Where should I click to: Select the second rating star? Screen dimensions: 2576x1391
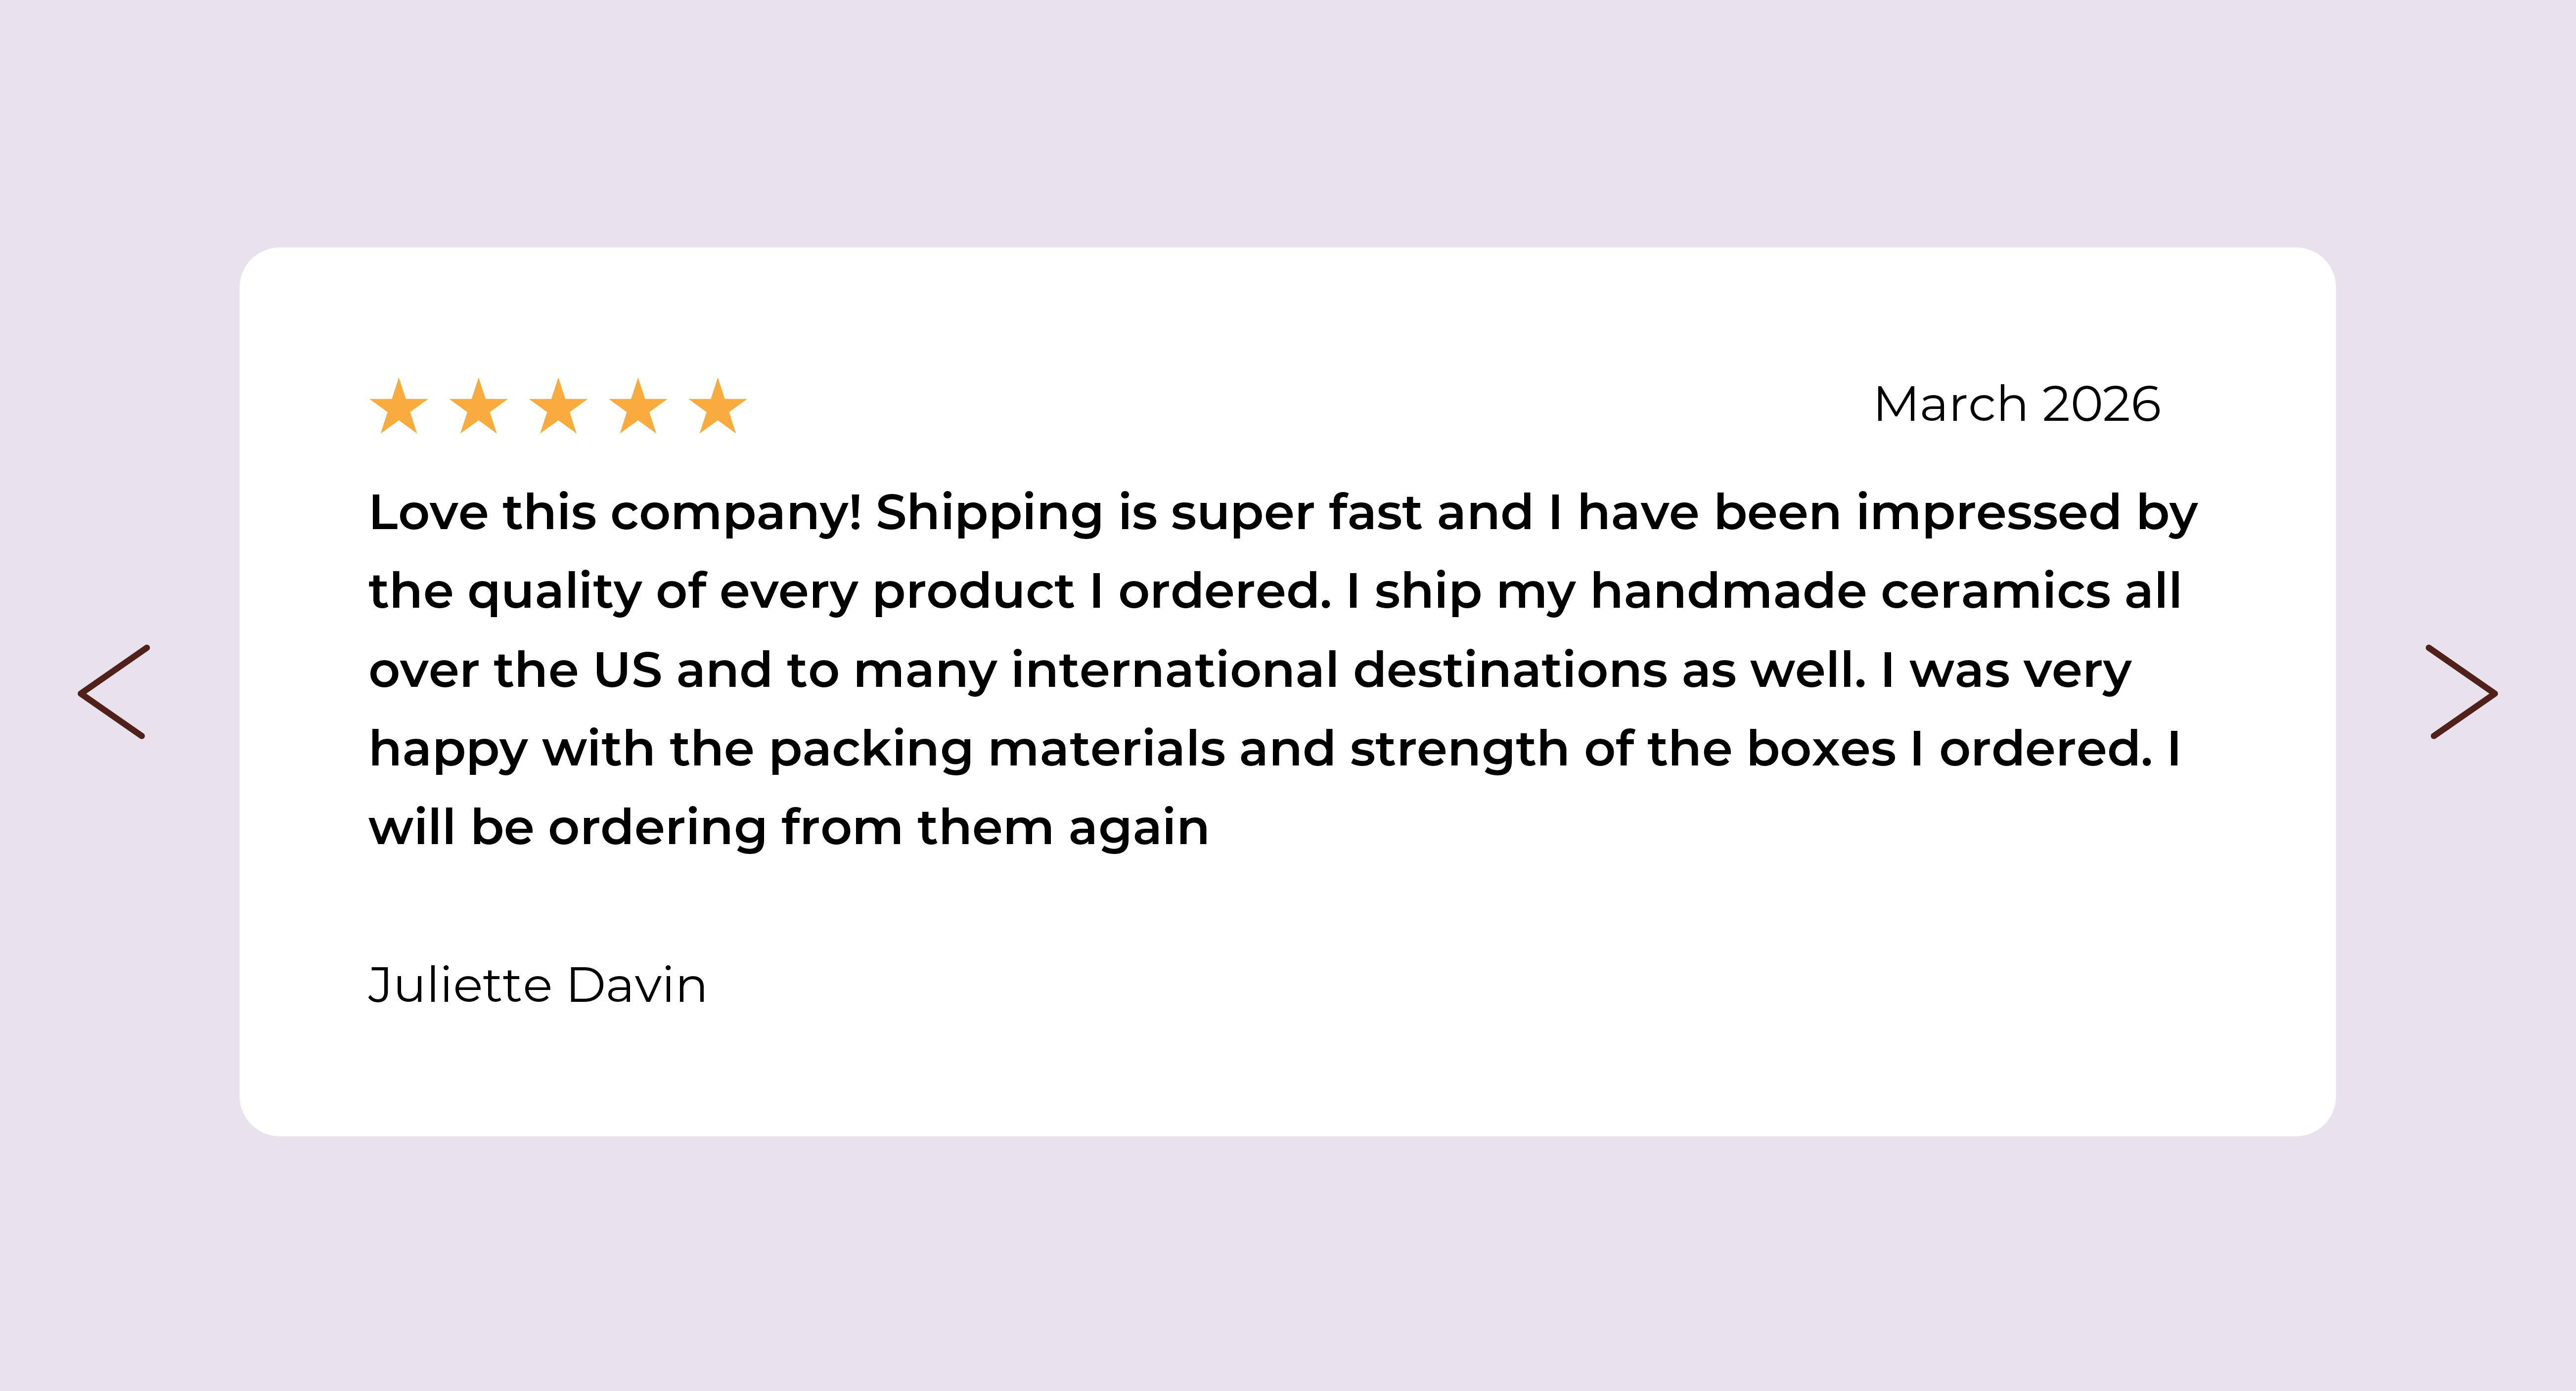pos(479,407)
